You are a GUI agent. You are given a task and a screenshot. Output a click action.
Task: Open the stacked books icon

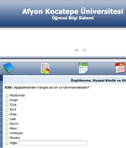click(9, 68)
